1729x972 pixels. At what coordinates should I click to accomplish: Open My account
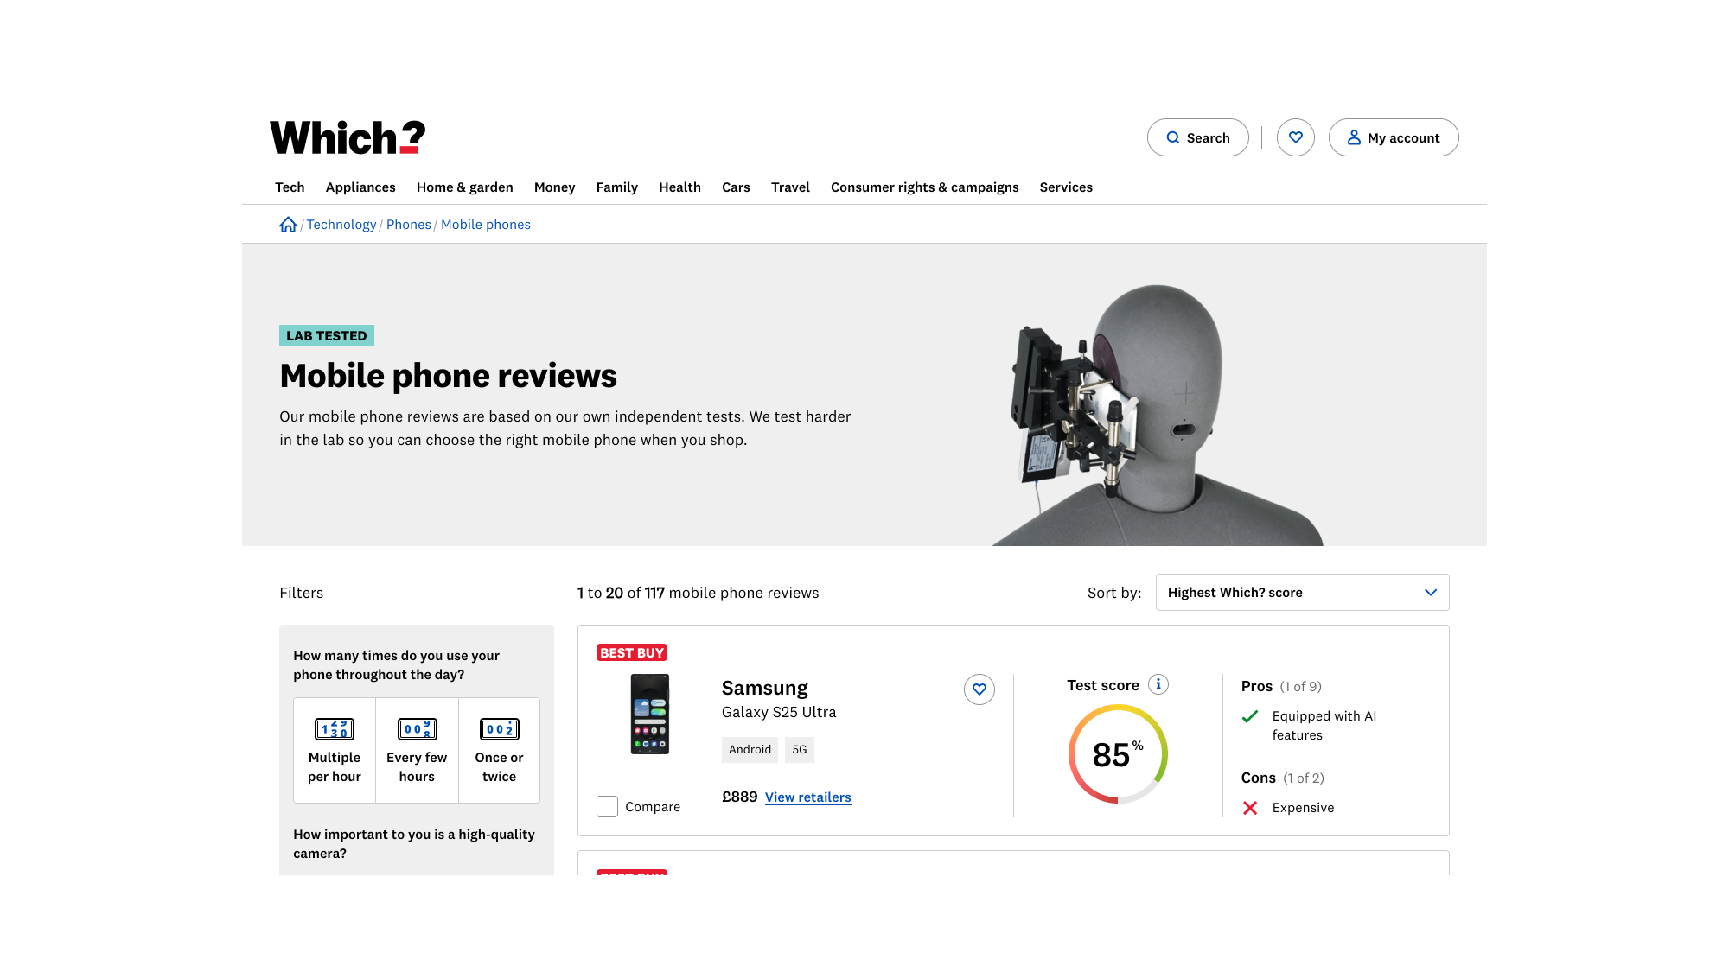[1393, 137]
